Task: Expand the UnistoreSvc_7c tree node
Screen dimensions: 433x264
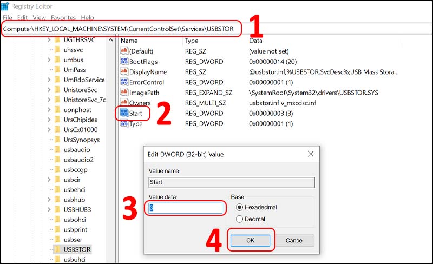Action: (49, 100)
